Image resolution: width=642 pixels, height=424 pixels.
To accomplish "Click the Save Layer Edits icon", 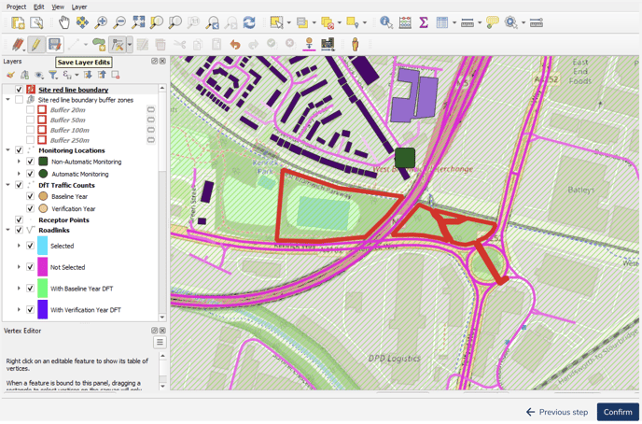I will click(x=54, y=44).
